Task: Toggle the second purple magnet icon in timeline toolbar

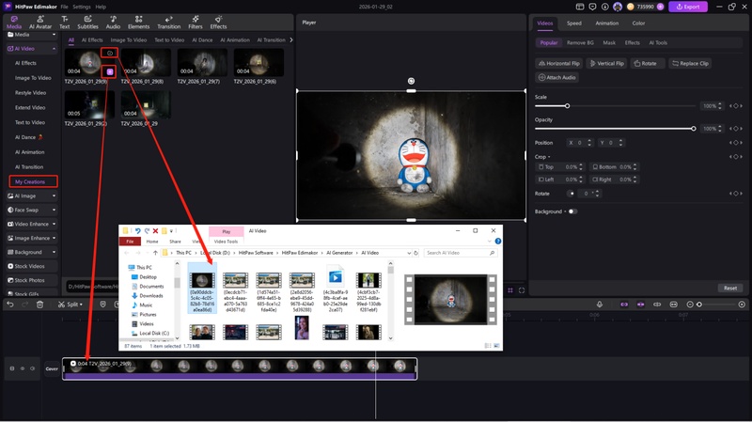Action: 640,305
